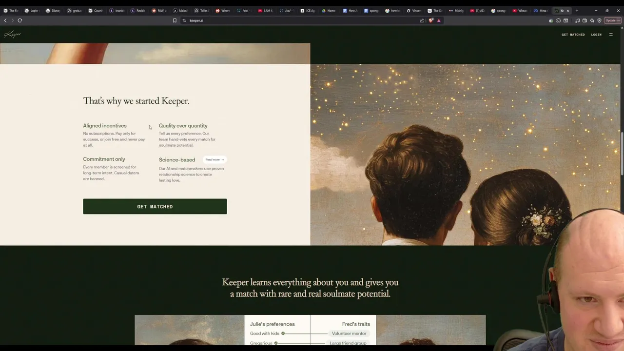Image resolution: width=624 pixels, height=351 pixels.
Task: Open Brave Shields lion icon
Action: click(x=431, y=20)
